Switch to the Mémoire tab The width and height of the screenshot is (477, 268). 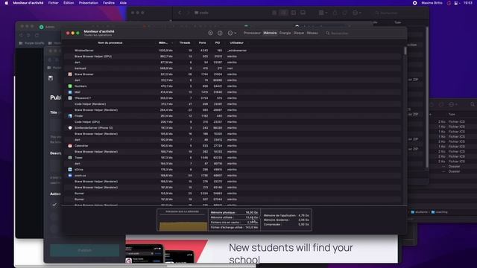coord(270,33)
